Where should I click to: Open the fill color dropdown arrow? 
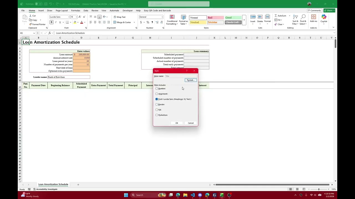pyautogui.click(x=78, y=22)
